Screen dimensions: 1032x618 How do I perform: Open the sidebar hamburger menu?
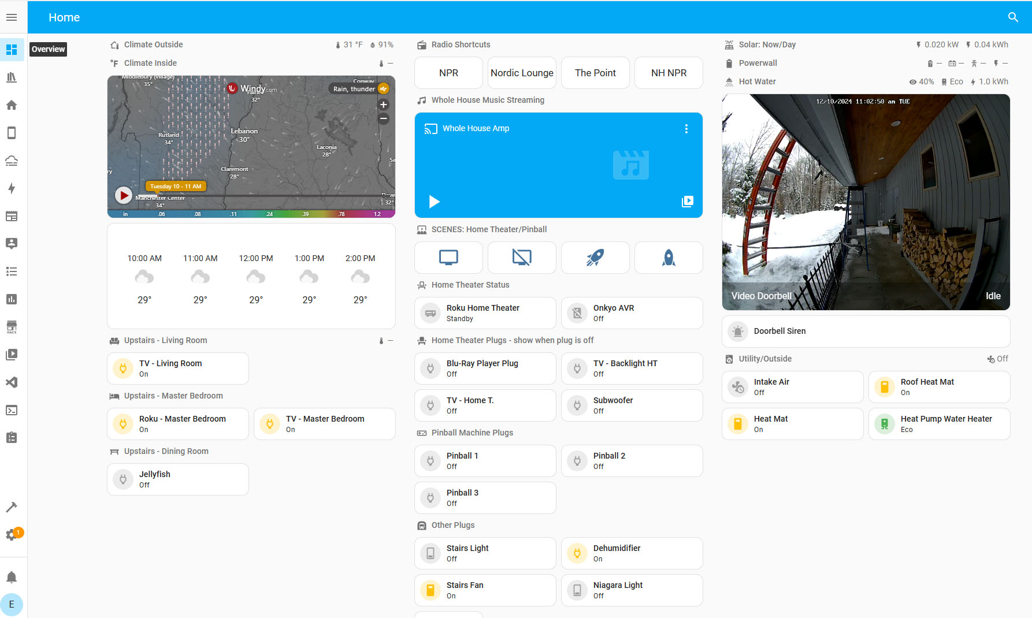click(x=12, y=17)
